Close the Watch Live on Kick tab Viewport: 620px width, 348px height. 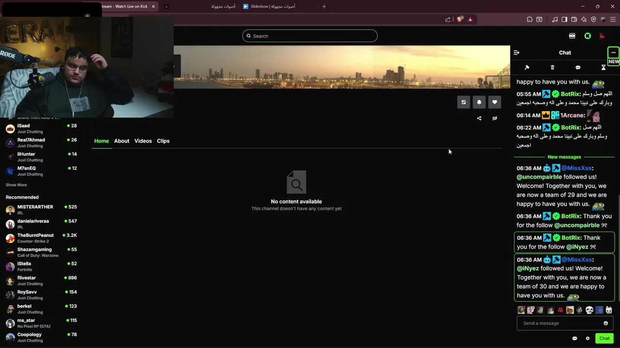[x=153, y=6]
